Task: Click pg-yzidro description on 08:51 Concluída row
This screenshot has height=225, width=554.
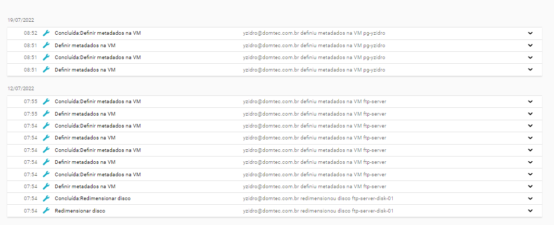Action: [x=314, y=58]
